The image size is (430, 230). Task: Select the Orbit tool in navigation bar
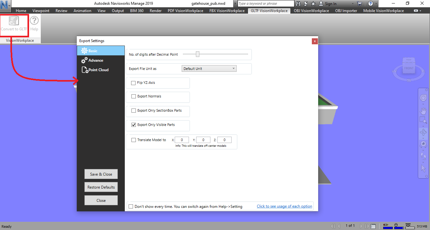(423, 133)
